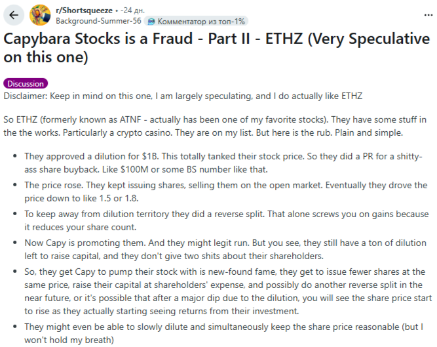Click the bullet starting 'The price rose'
437x347 pixels.
(x=223, y=192)
